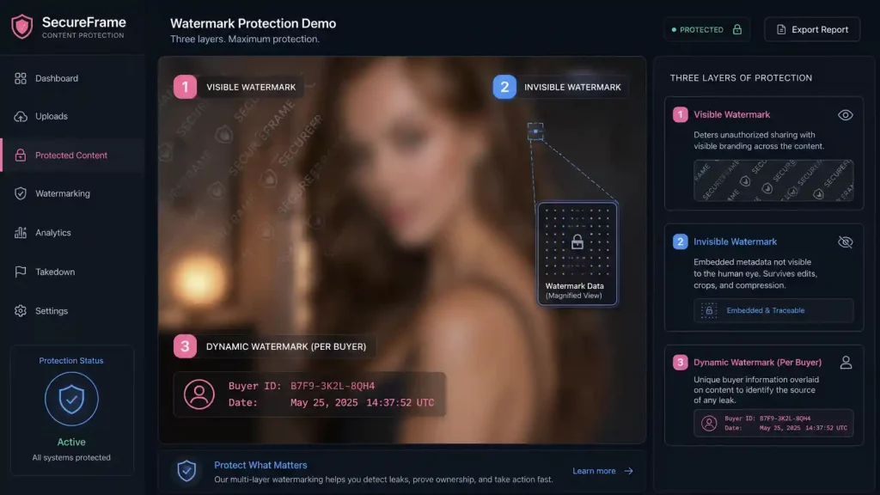
Task: Click the Watermark Protection Demo title
Action: [x=254, y=23]
